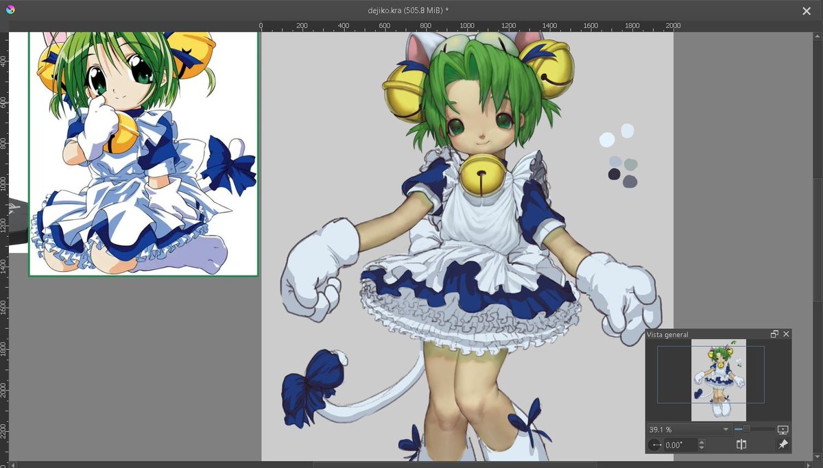Click the 0.00° rotation angle field
823x468 pixels.
(680, 445)
